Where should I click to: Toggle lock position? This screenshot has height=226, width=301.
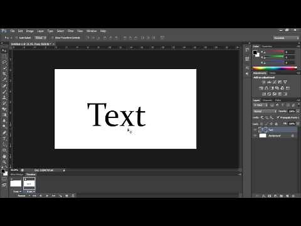click(x=272, y=124)
